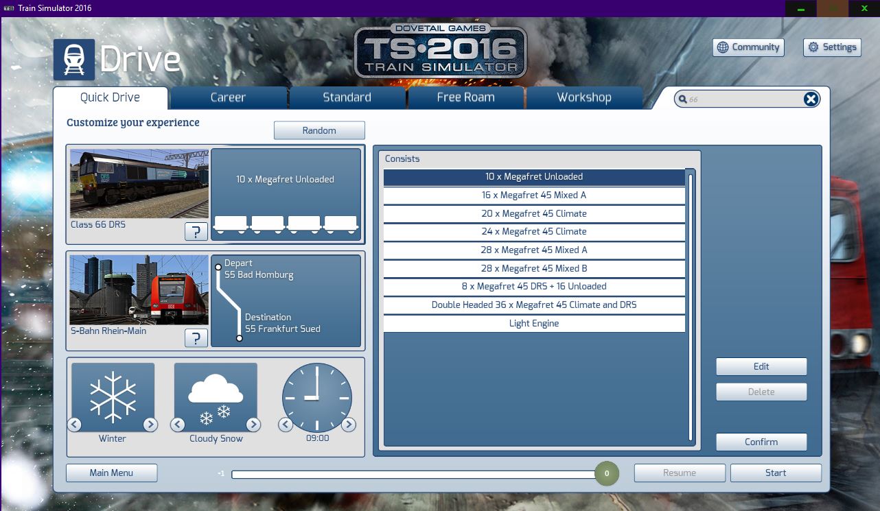
Task: Select the S-Bahn Rhein-Main route thumbnail
Action: [x=139, y=289]
